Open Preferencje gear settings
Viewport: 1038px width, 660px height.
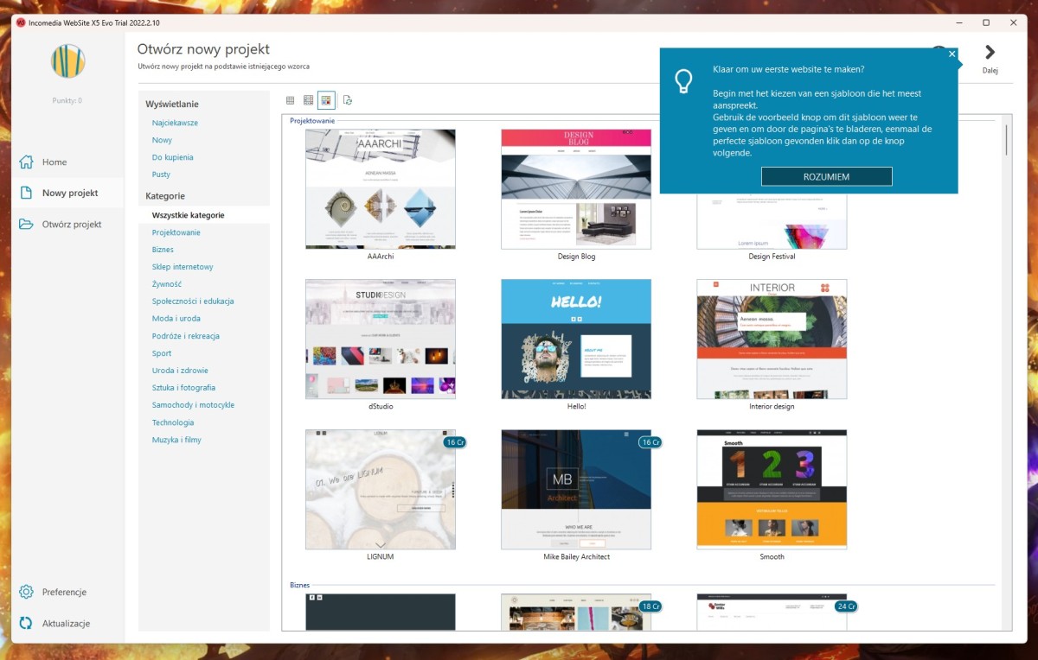(x=26, y=593)
